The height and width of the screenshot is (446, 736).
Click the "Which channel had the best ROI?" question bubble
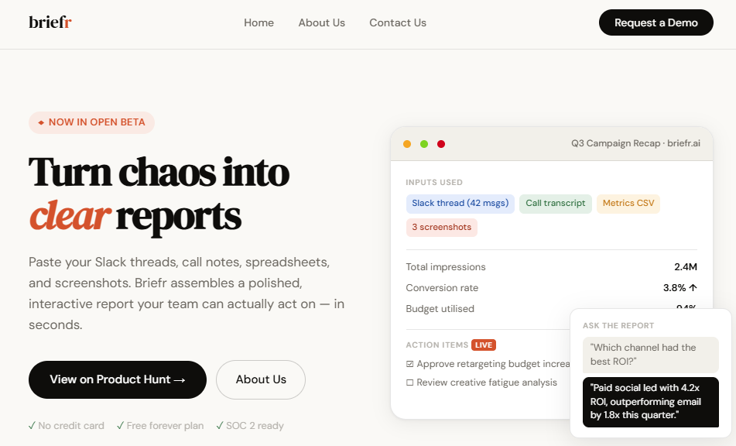(651, 355)
